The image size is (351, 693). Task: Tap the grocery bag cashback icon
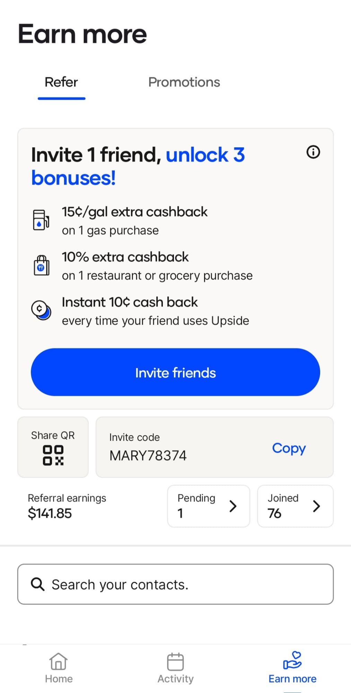pos(41,265)
